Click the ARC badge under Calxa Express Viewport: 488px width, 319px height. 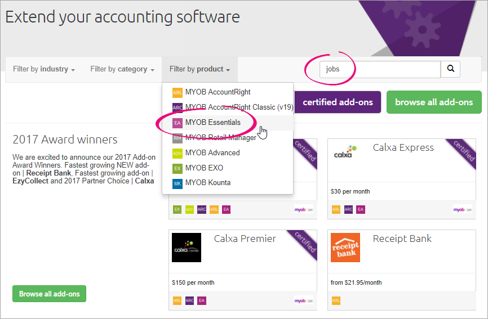[x=348, y=209]
